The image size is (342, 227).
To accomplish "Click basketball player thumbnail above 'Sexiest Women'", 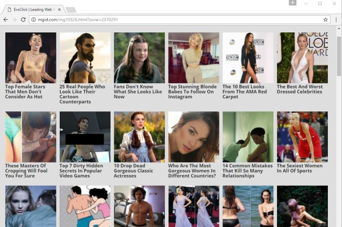I will click(302, 137).
